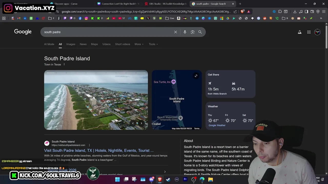Toggle the Brave sidebar panel
Screen dimensions: 328x184
(306, 11)
